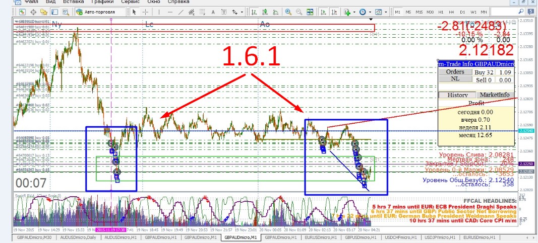Open the templates icon
Viewport: 538px width, 243px height.
(x=379, y=12)
